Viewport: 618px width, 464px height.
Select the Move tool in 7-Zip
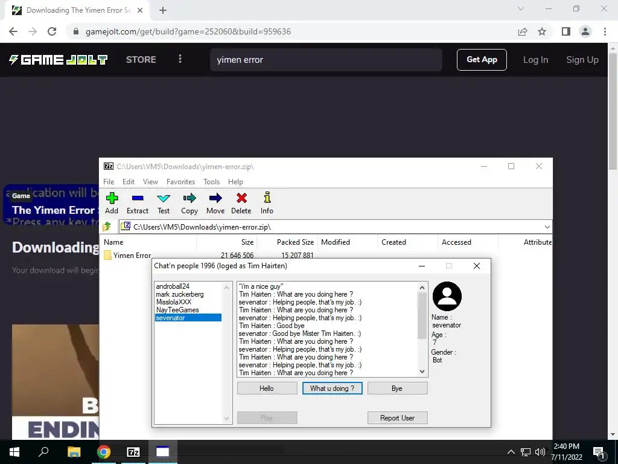click(x=215, y=198)
